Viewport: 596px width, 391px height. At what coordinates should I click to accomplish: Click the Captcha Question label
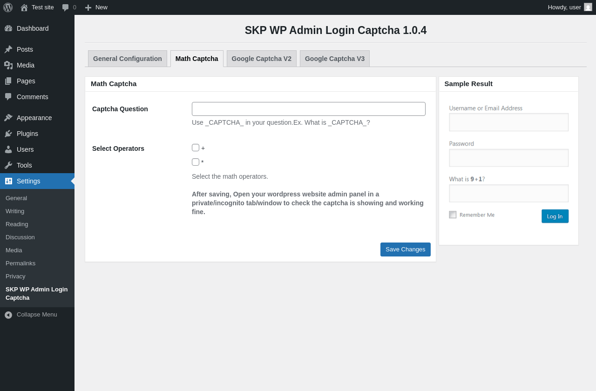click(120, 109)
